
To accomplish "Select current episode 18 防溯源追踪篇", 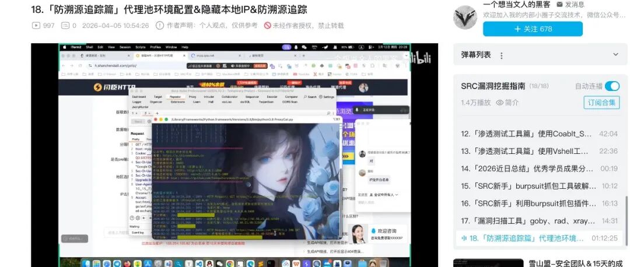I will pyautogui.click(x=540, y=238).
